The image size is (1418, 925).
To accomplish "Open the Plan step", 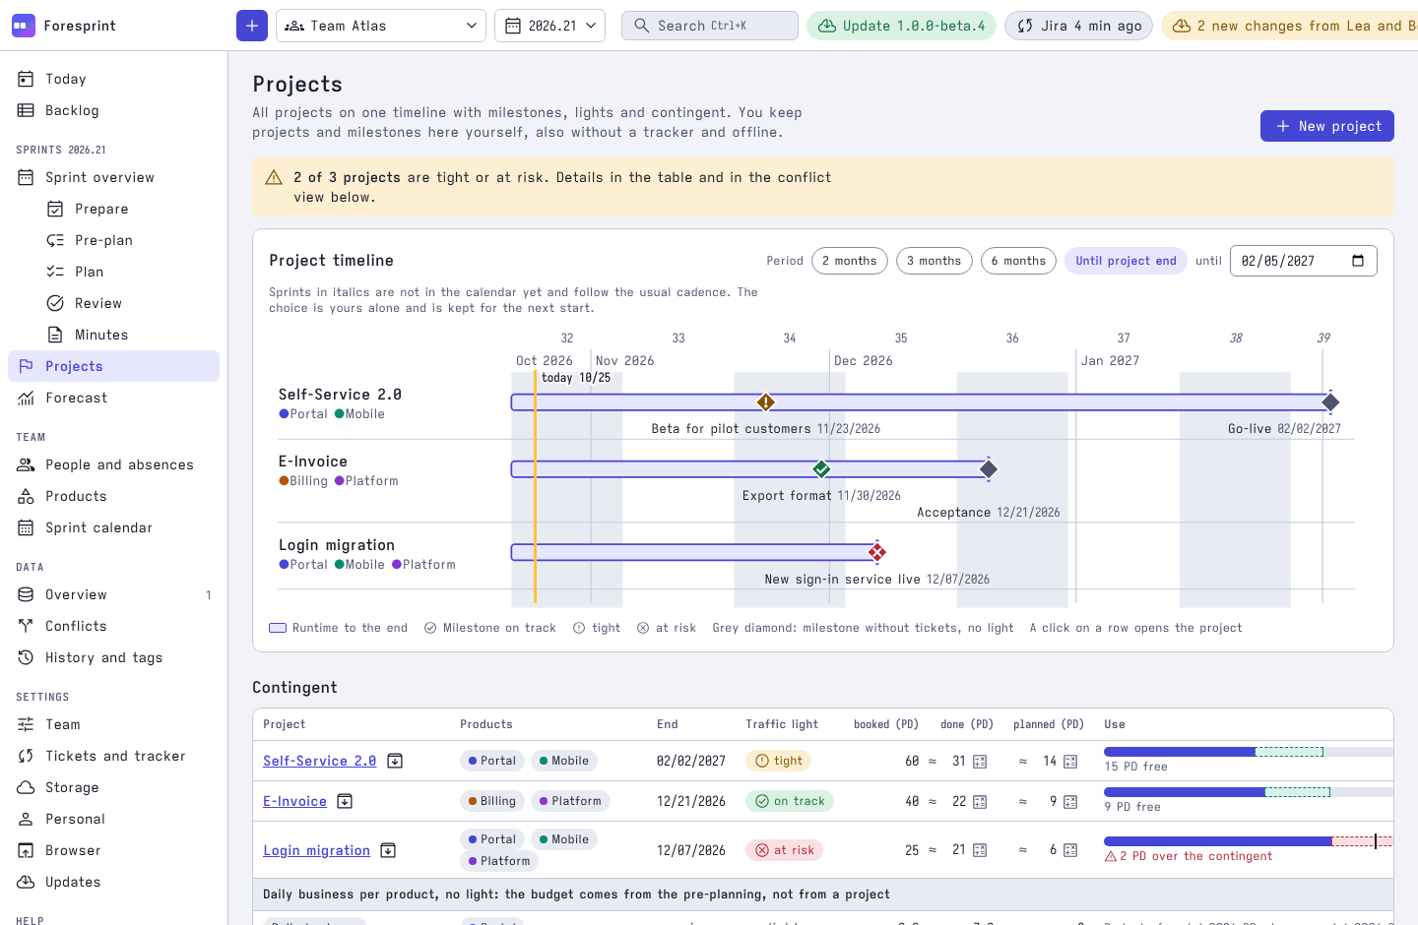I will (128, 272).
